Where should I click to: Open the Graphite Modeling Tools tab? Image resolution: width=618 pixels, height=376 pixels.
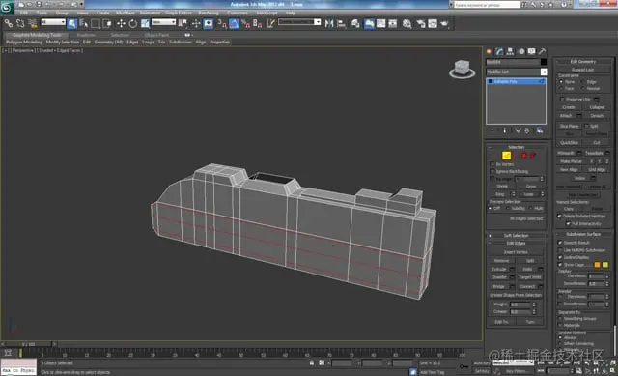tap(37, 35)
